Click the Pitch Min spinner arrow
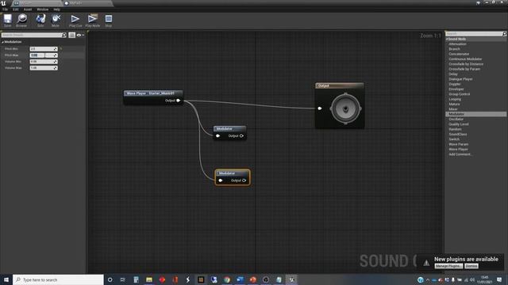The image size is (508, 285). click(56, 49)
